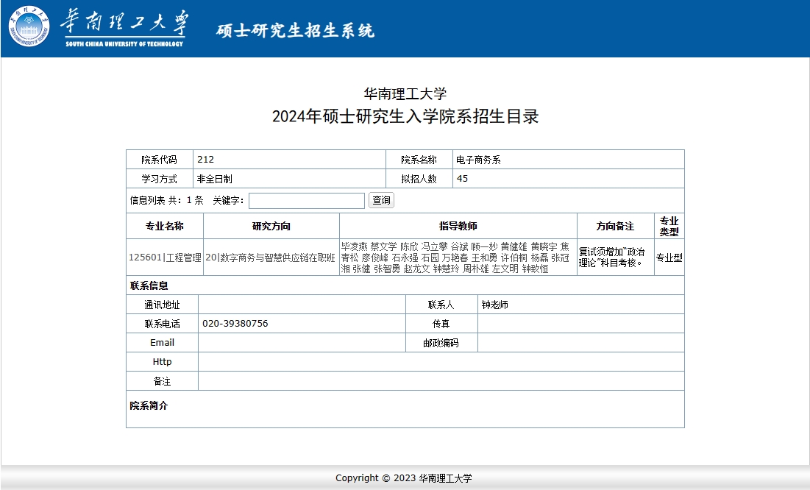The height and width of the screenshot is (490, 810).
Task: Click the 硕士研究生招生系统 header title
Action: tap(295, 30)
